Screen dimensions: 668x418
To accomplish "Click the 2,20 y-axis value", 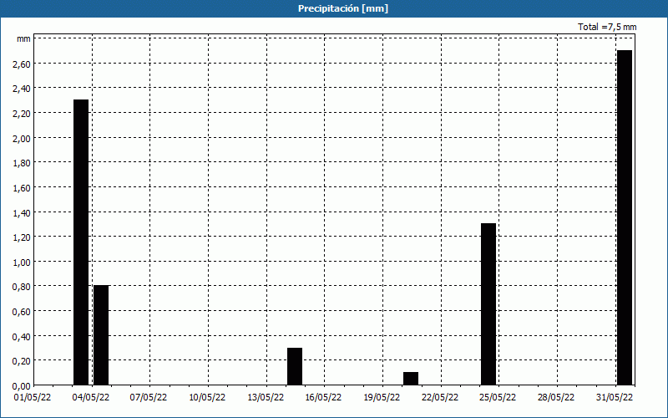I will pos(23,114).
